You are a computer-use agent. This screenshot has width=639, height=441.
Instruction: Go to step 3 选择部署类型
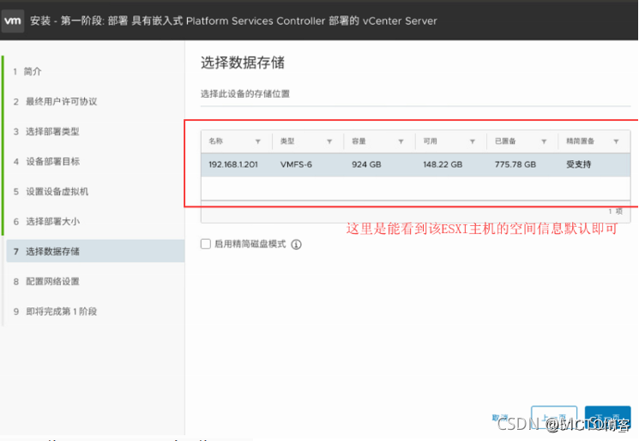point(46,131)
